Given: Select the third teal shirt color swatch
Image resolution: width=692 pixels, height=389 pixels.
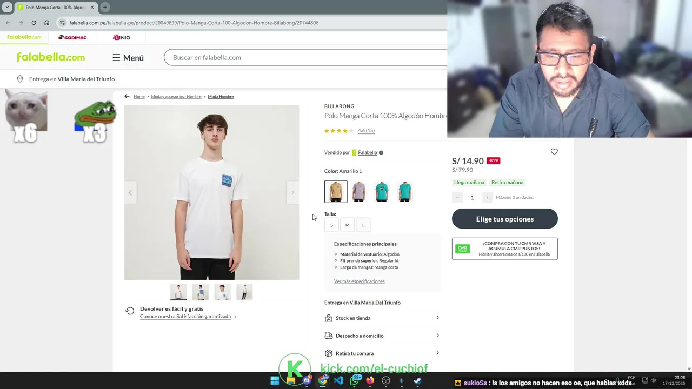Looking at the screenshot, I should click(x=382, y=192).
